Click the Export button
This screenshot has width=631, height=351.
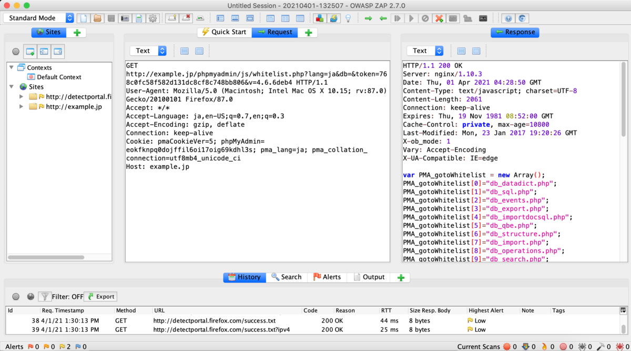point(100,296)
